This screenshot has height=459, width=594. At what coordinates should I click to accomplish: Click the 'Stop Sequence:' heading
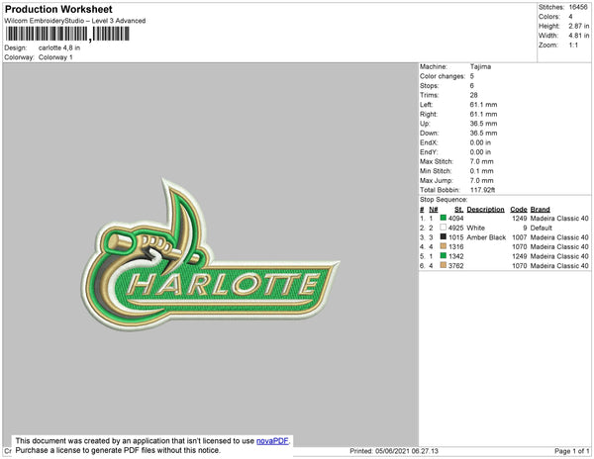(444, 200)
